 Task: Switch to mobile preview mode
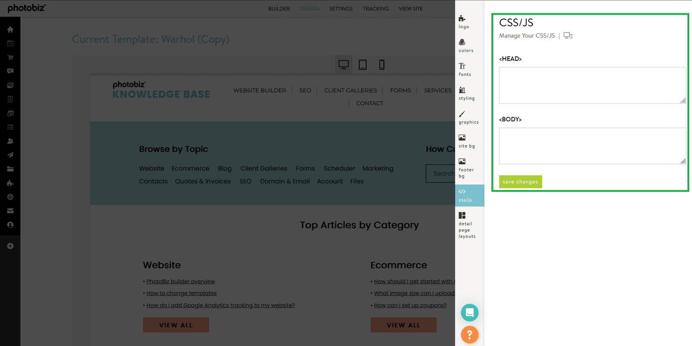click(x=382, y=65)
